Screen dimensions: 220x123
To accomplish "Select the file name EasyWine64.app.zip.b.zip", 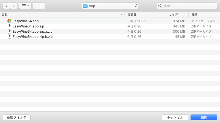I will pyautogui.click(x=32, y=37).
